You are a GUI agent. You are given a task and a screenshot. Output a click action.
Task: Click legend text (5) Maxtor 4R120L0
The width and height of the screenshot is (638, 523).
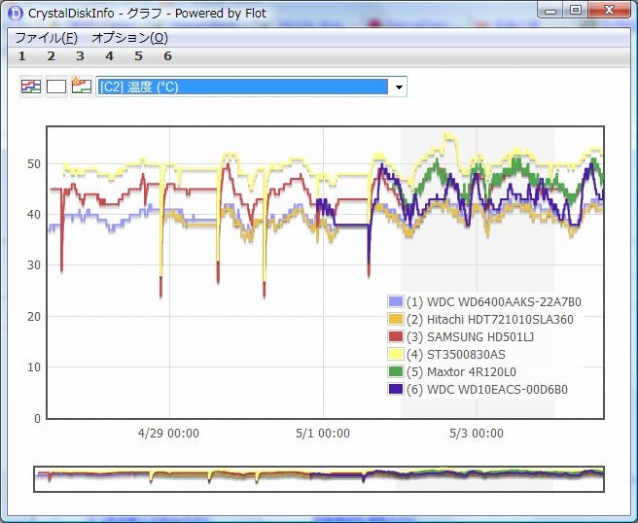tap(461, 371)
